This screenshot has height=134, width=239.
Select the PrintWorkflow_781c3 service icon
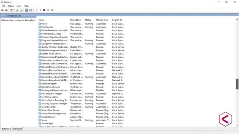(40, 34)
